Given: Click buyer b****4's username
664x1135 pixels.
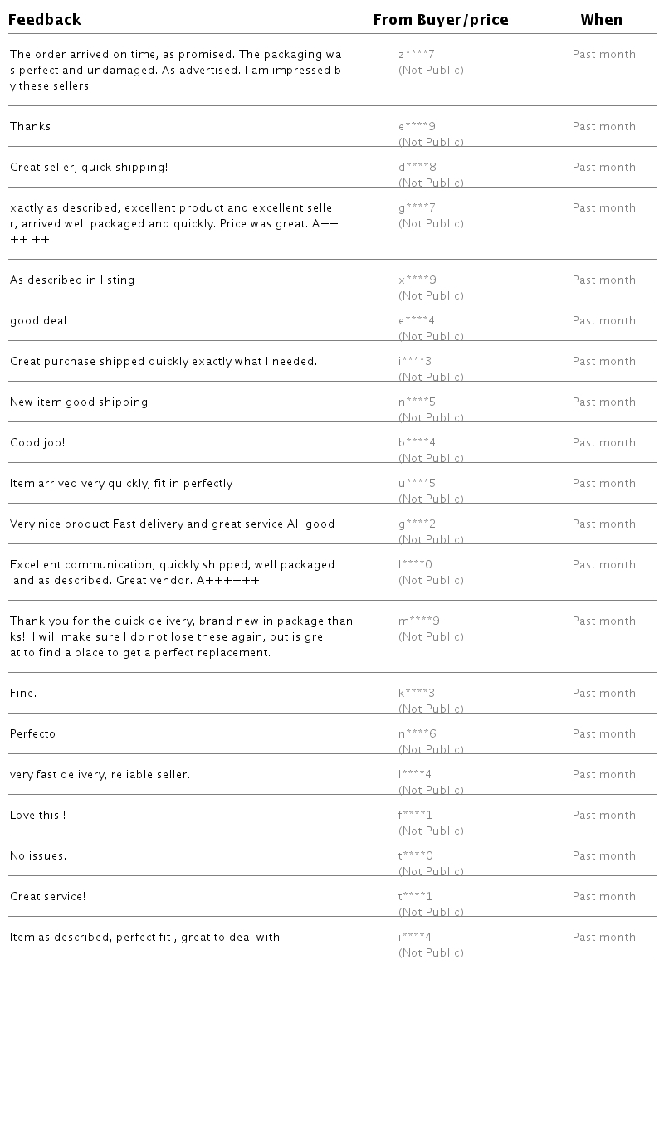Looking at the screenshot, I should [417, 443].
